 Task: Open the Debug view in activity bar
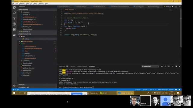coord(14,24)
